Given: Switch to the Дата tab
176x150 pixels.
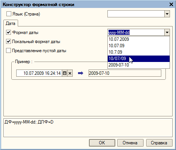Looking at the screenshot, I should [x=11, y=23].
